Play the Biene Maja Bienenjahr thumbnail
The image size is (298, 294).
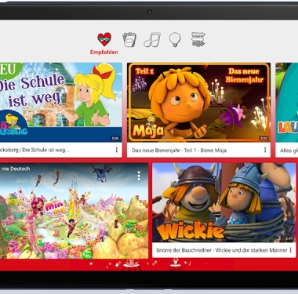[x=198, y=103]
